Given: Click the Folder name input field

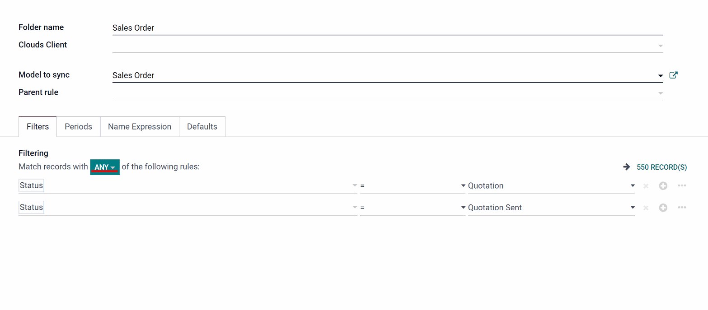Looking at the screenshot, I should tap(388, 28).
